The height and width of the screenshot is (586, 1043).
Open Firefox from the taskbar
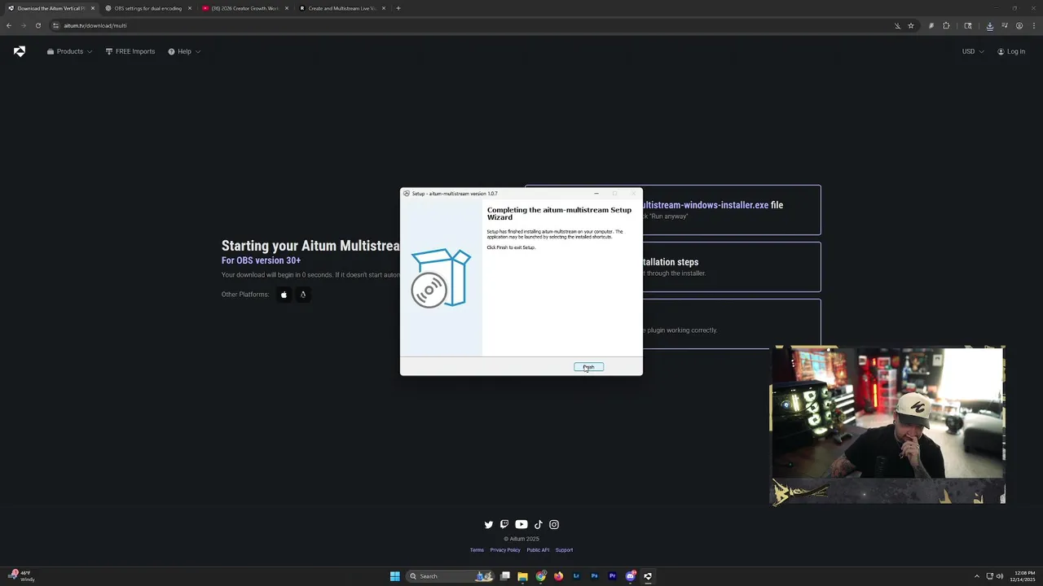[558, 576]
